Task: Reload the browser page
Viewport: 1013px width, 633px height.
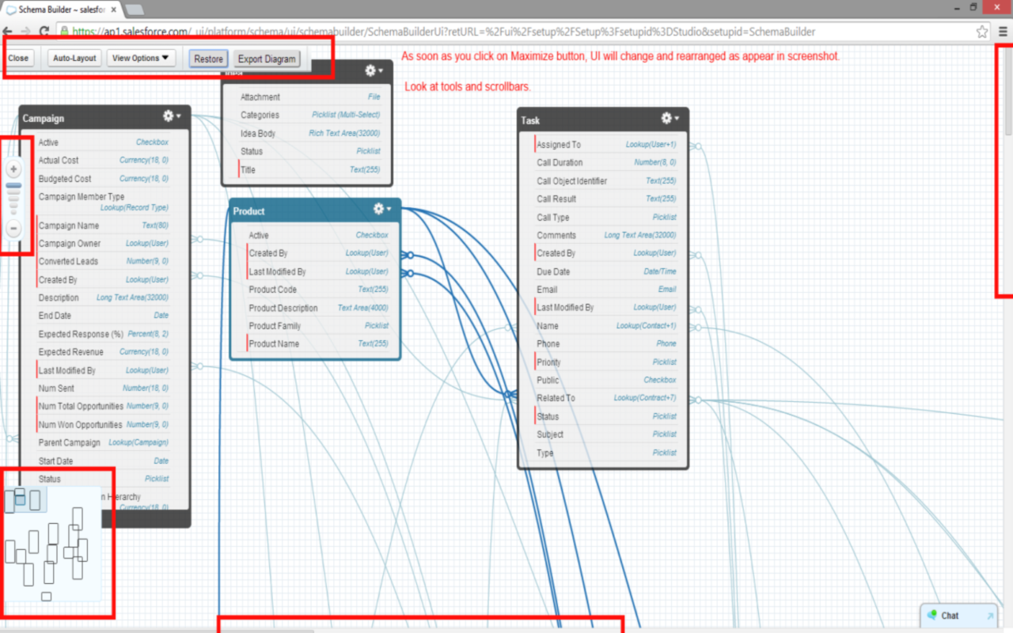Action: pyautogui.click(x=45, y=32)
